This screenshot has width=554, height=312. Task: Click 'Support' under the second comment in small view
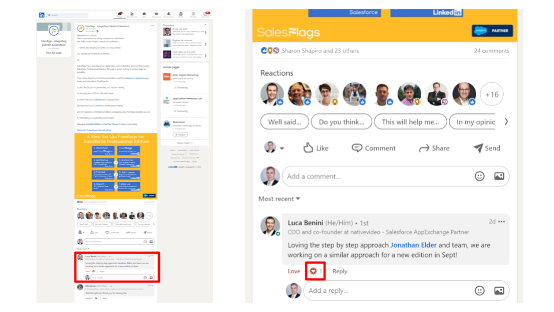click(89, 298)
